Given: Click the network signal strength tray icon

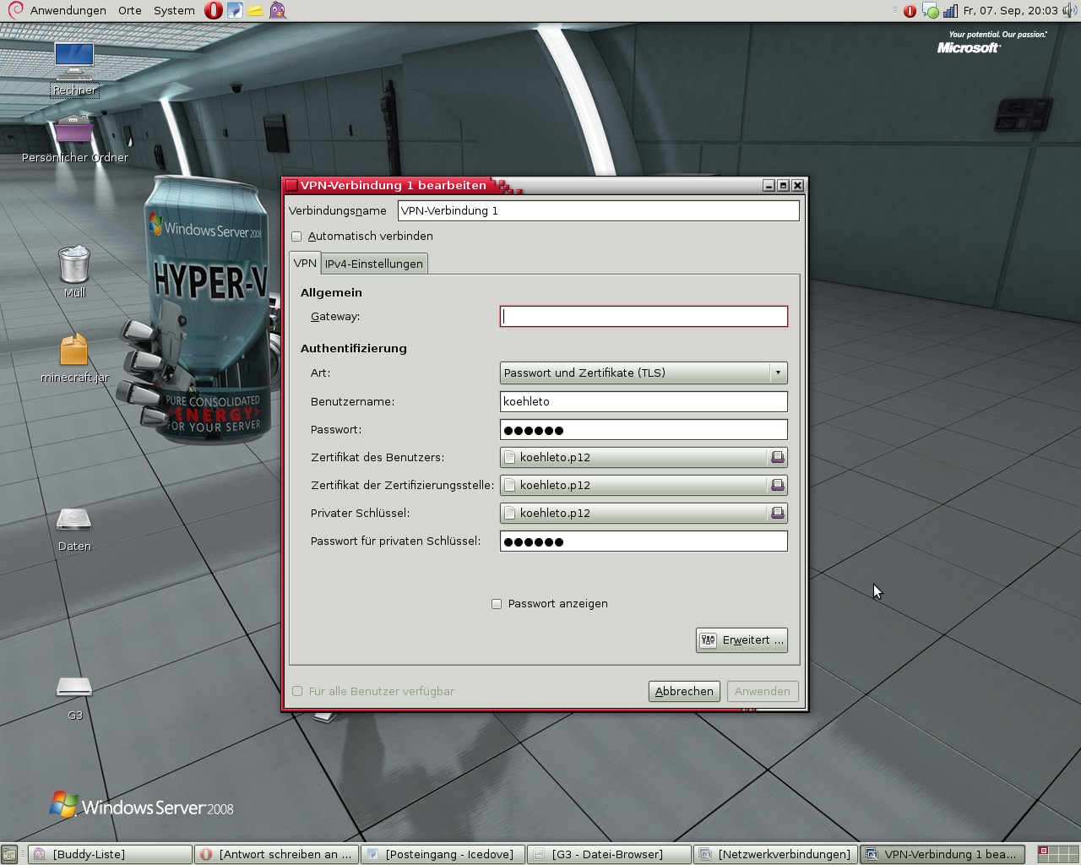Looking at the screenshot, I should pos(950,11).
